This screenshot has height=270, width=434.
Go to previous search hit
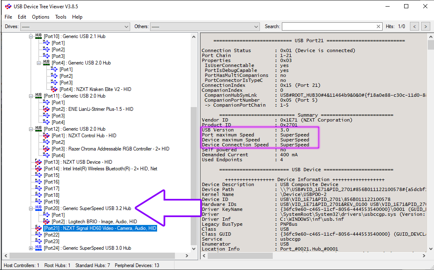414,26
